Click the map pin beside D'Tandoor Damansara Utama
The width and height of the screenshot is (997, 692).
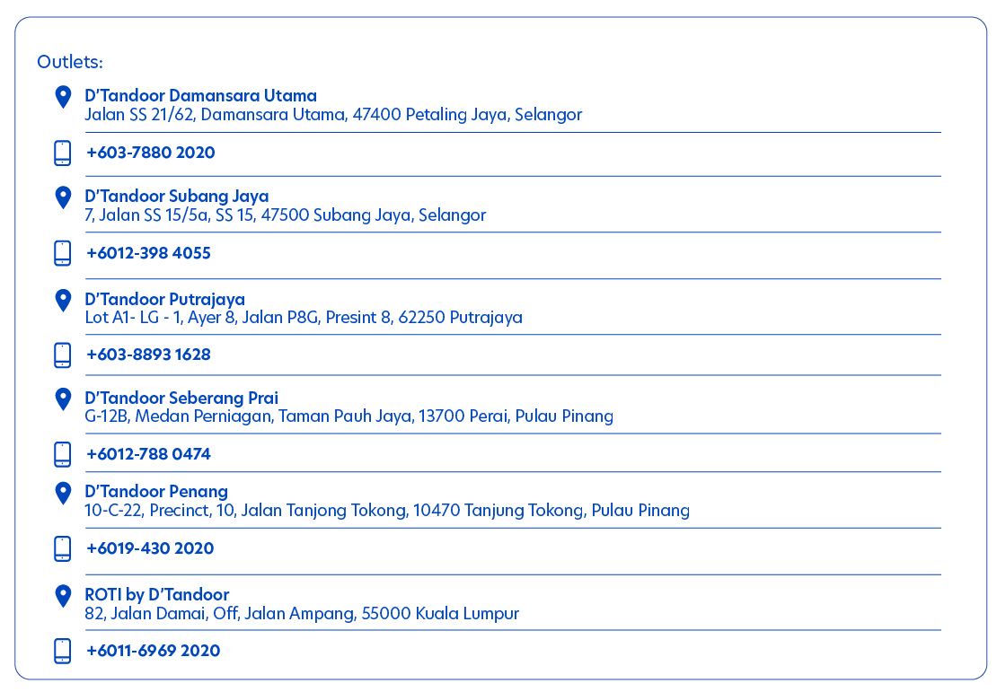coord(63,97)
